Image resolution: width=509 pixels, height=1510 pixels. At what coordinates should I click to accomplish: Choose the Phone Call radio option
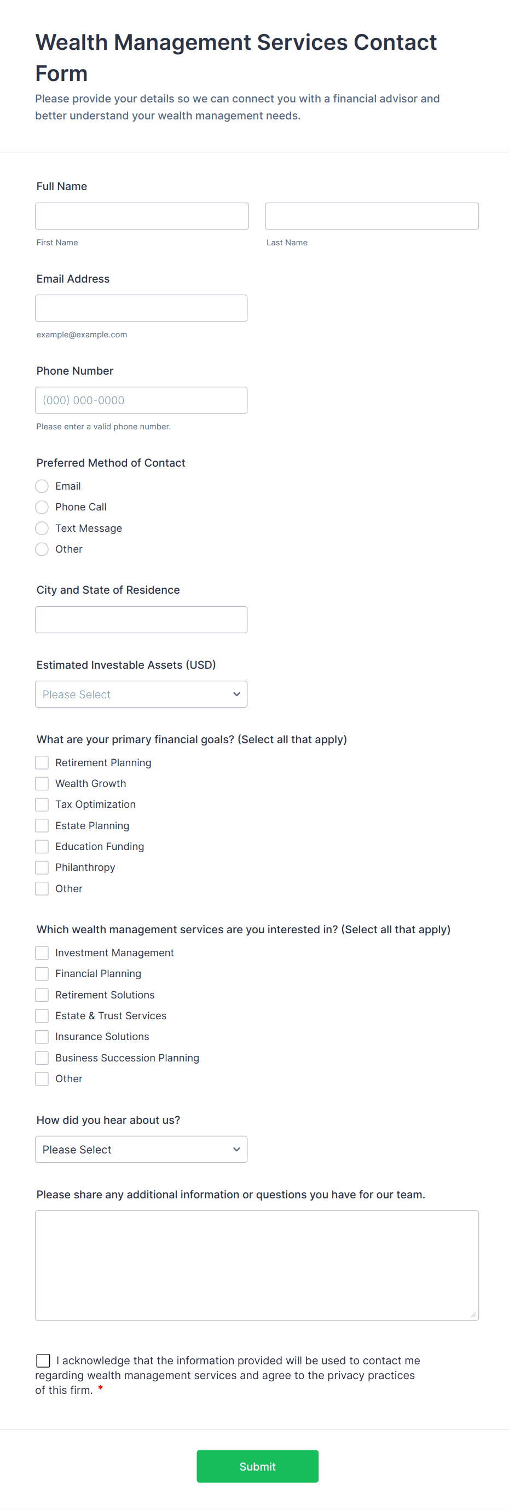42,507
